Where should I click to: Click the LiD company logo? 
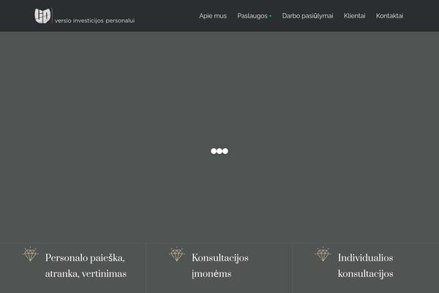pyautogui.click(x=42, y=15)
